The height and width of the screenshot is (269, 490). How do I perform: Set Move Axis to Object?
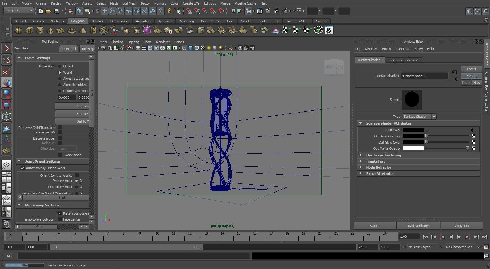[x=60, y=66]
